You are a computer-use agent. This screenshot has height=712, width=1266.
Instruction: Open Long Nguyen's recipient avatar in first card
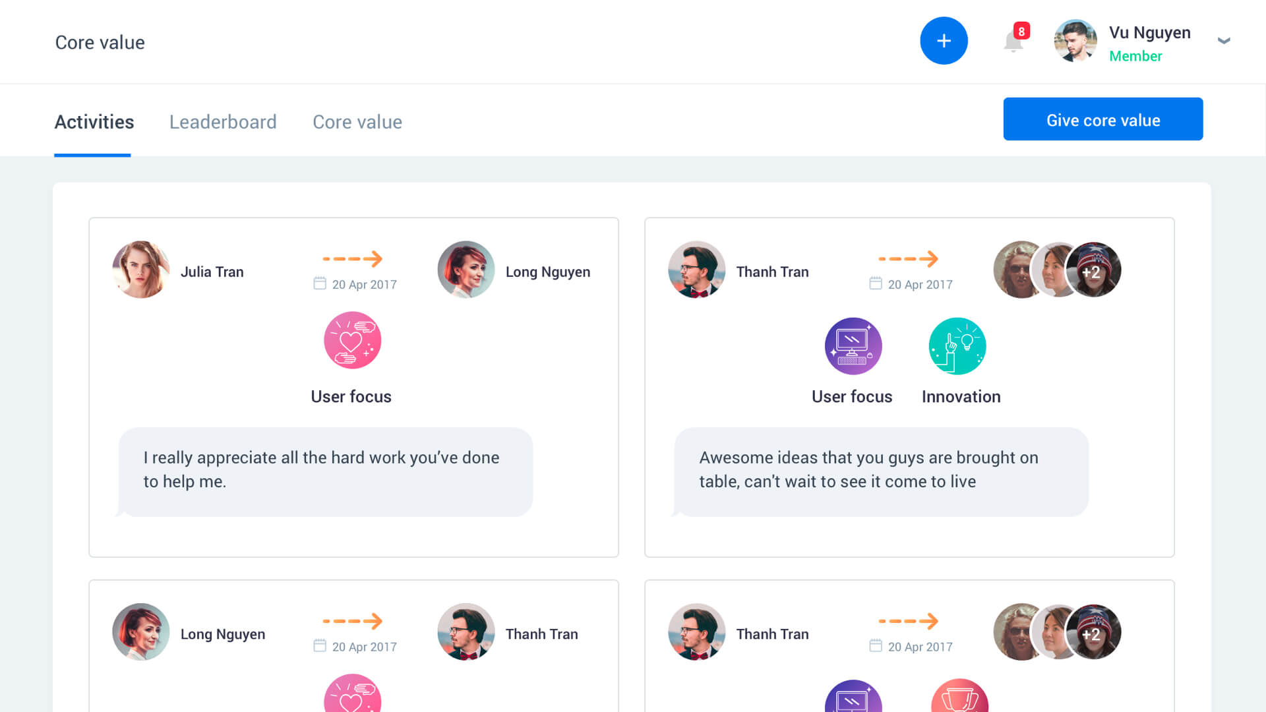[x=466, y=270]
